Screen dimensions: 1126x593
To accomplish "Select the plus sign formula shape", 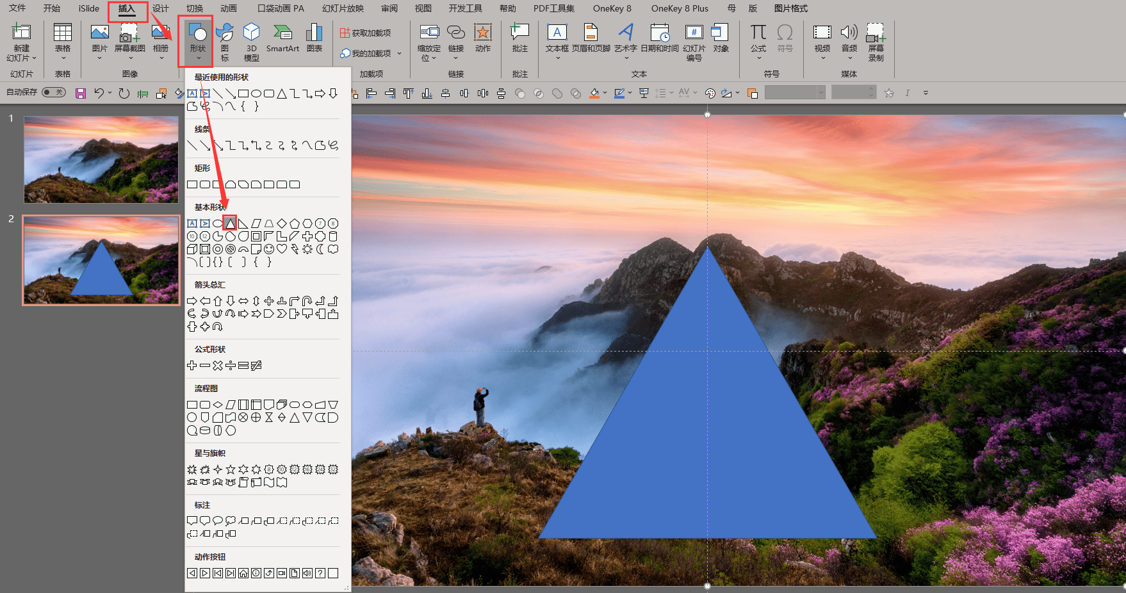I will click(192, 366).
